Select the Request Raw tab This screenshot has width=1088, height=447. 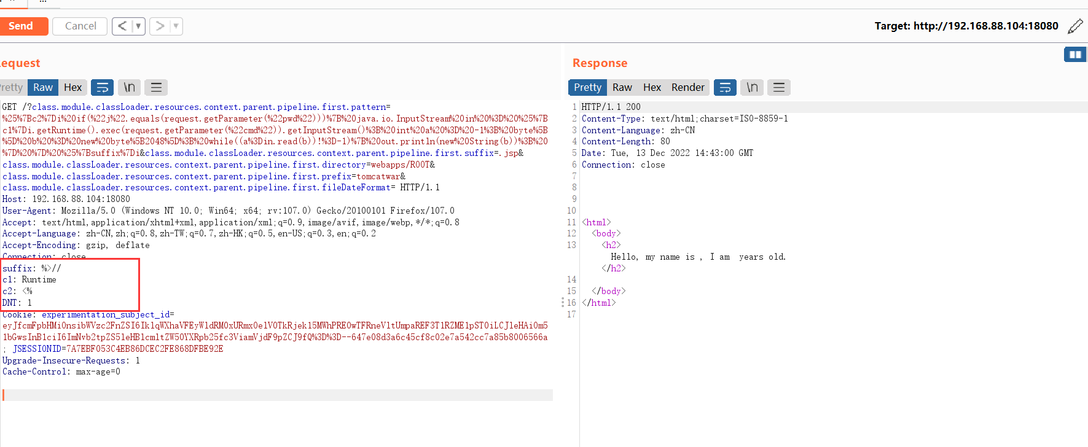43,87
